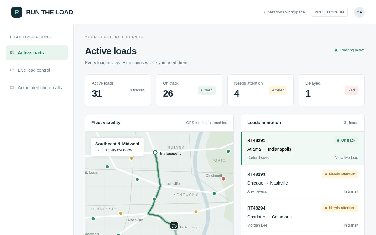Click driver name Alex Rivera
Viewport: 376px width, 235px height.
[x=257, y=191]
